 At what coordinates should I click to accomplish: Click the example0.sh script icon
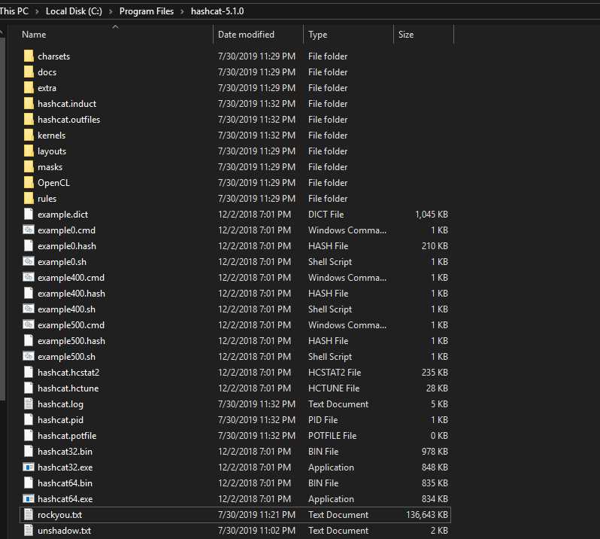tap(29, 262)
